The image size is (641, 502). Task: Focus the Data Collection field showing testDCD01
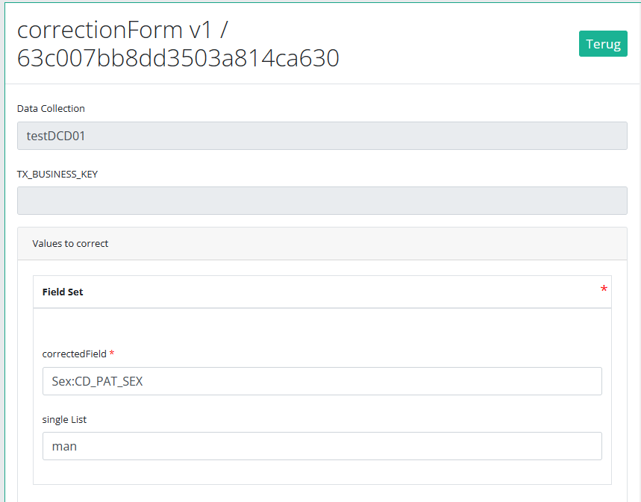coord(322,136)
